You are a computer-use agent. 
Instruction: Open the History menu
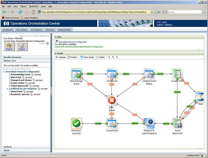[x=23, y=6]
